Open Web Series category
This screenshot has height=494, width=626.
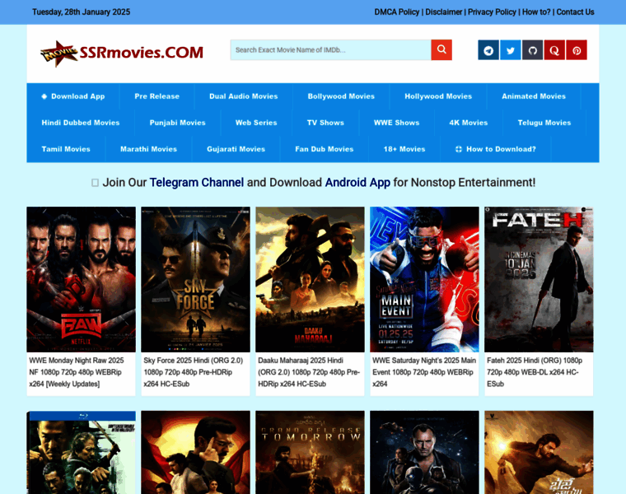(256, 123)
